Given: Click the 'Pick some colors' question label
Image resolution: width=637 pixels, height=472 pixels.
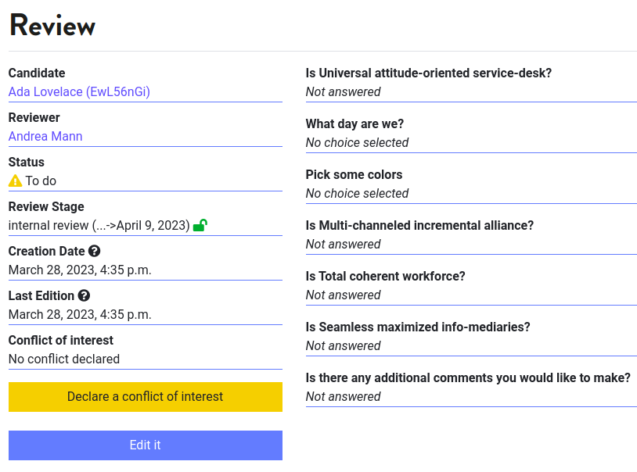Looking at the screenshot, I should coord(354,174).
